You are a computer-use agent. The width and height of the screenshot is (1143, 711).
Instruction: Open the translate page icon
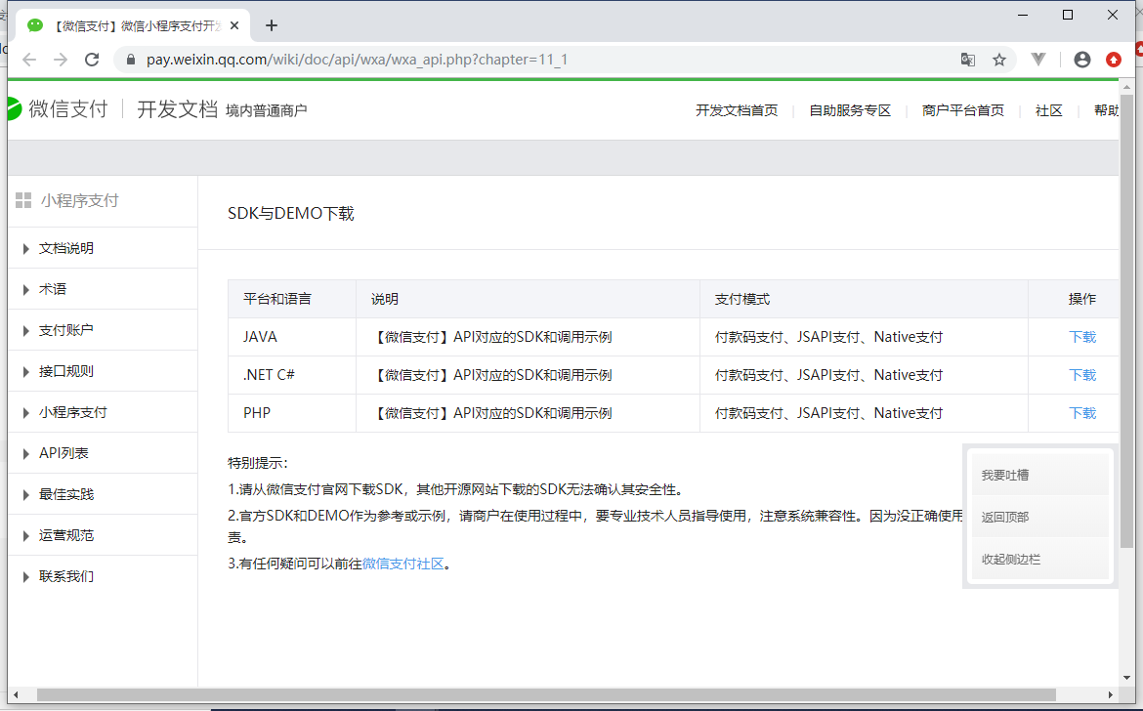click(967, 60)
